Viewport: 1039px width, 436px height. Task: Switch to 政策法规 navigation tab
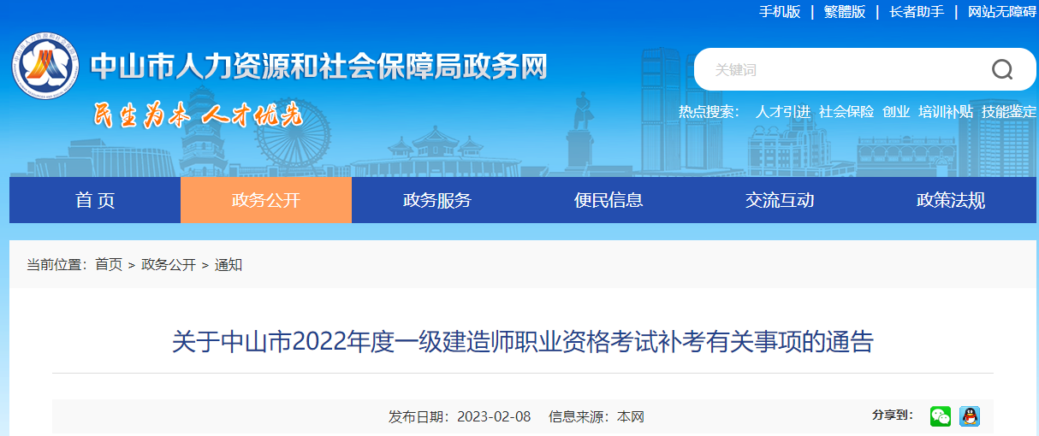[951, 201]
